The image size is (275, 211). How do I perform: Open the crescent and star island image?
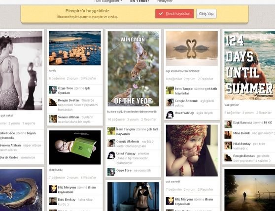click(21, 190)
